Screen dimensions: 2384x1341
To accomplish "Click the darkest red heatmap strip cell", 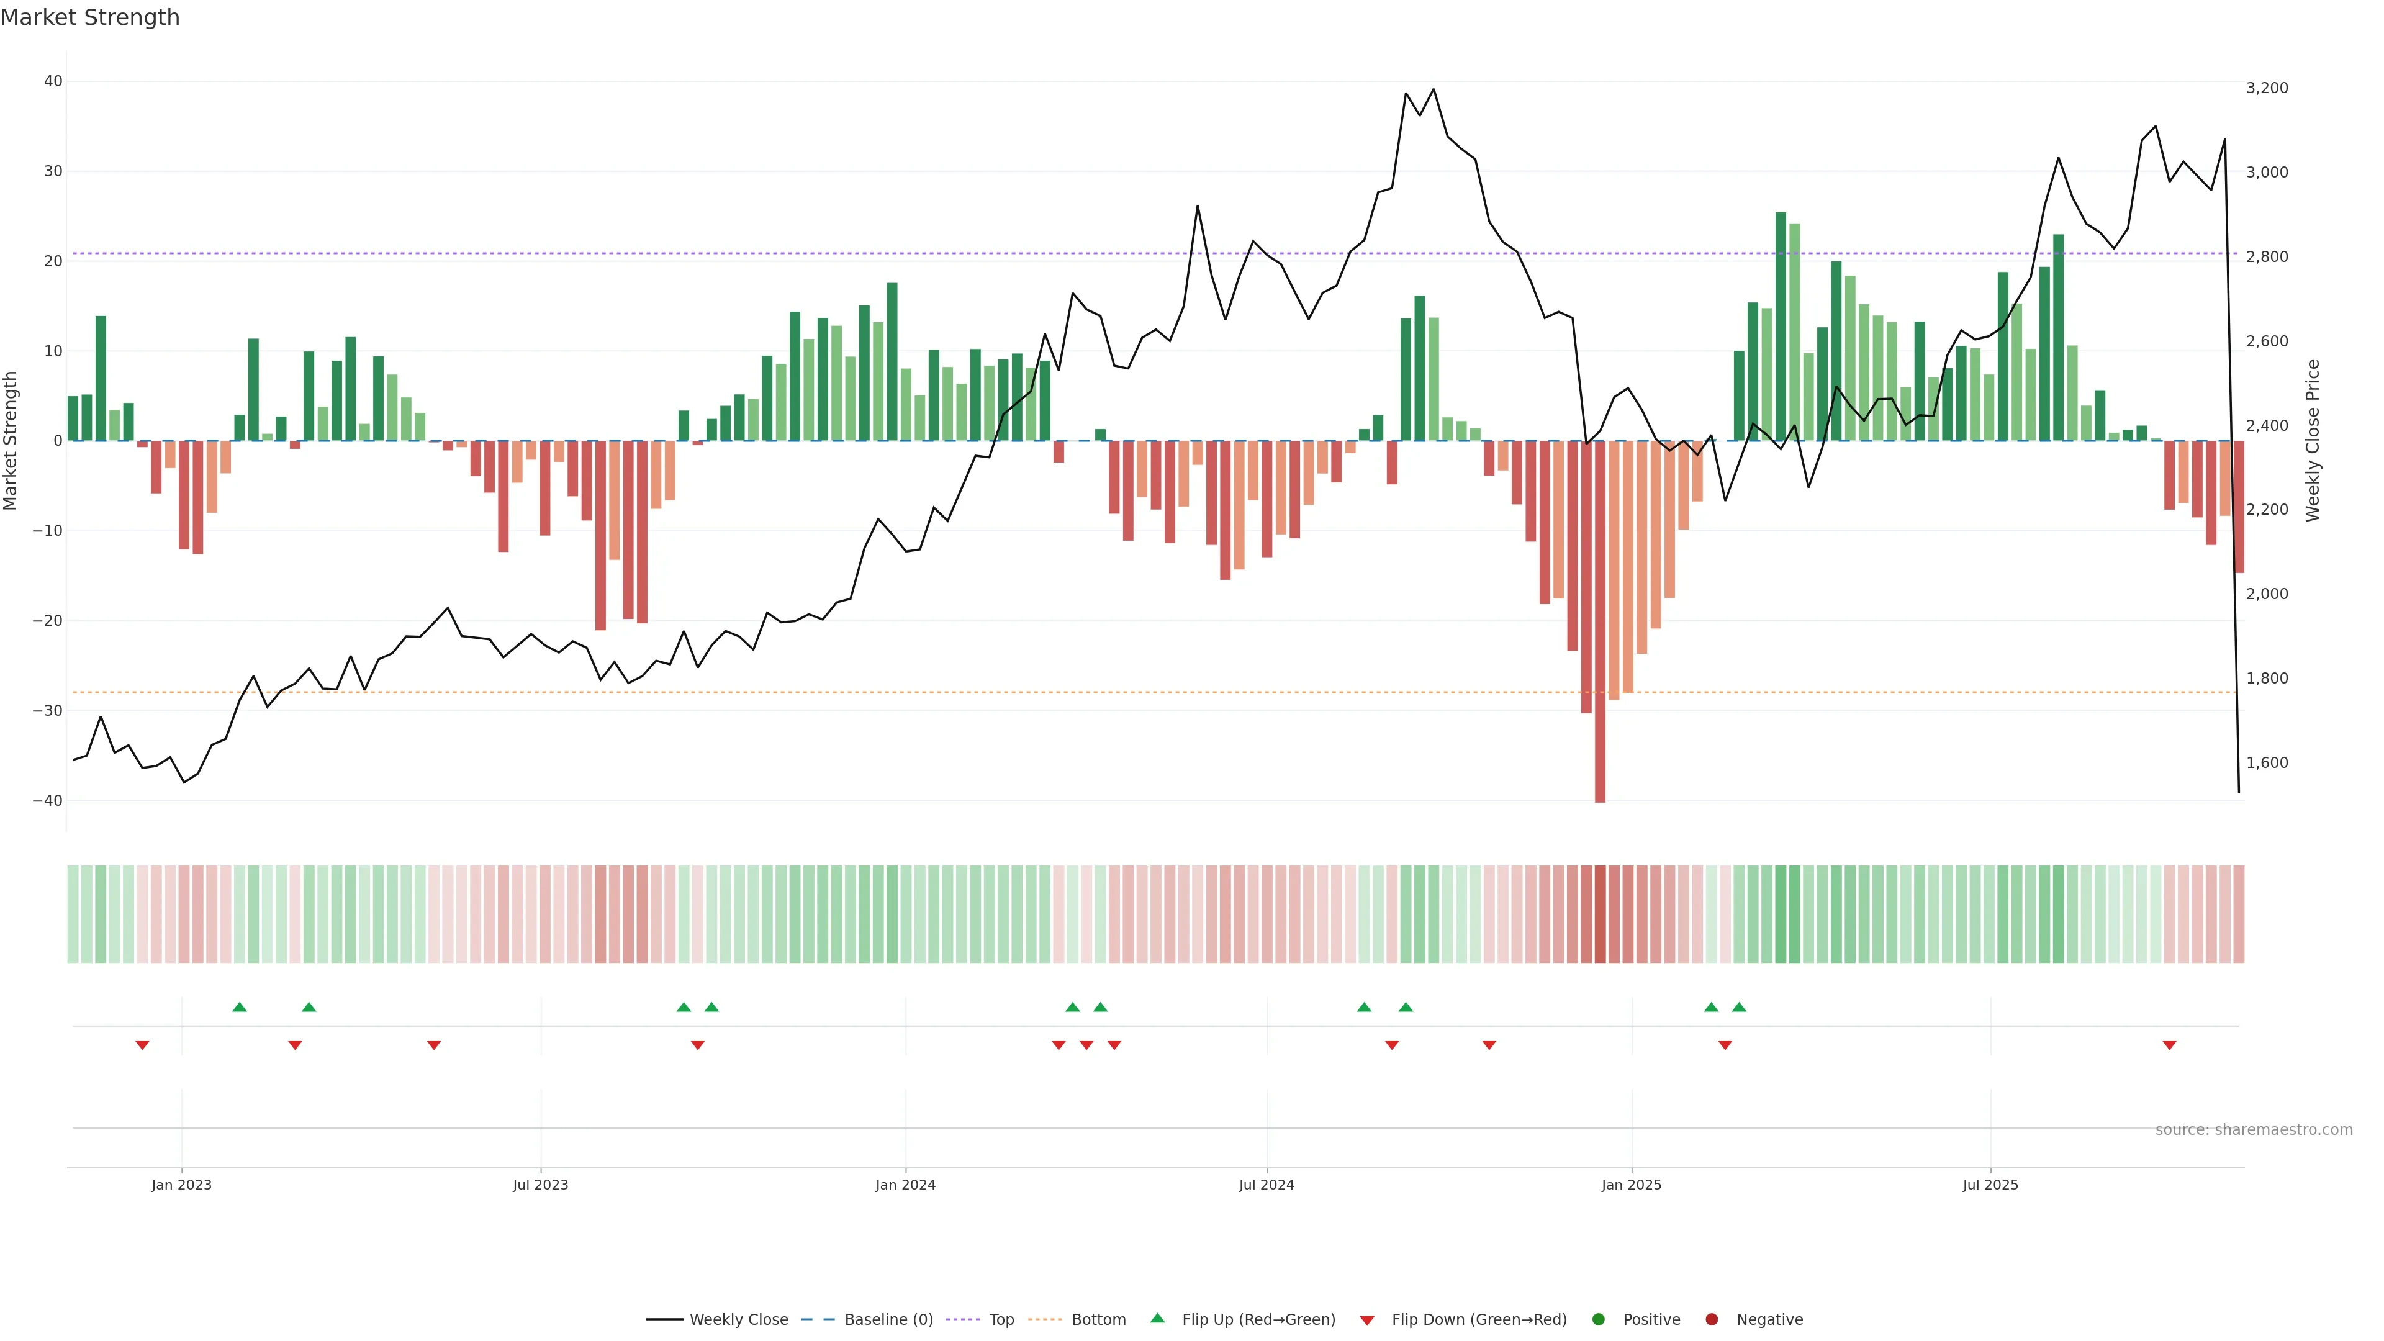I will [1600, 913].
